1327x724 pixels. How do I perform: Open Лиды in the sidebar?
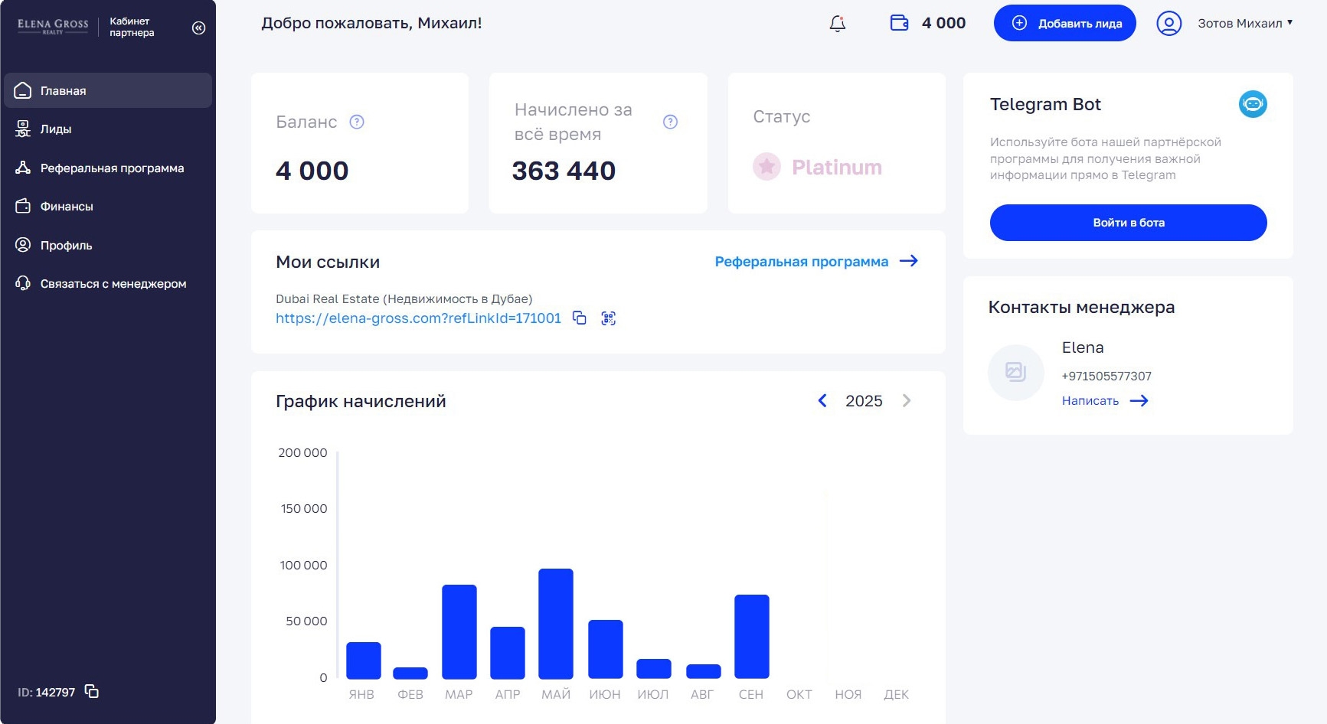[55, 129]
